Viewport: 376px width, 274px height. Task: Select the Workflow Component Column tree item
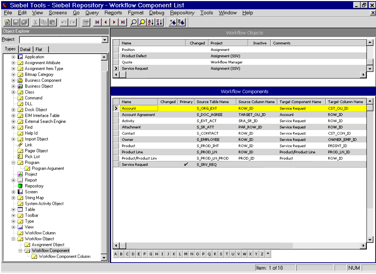click(64, 256)
